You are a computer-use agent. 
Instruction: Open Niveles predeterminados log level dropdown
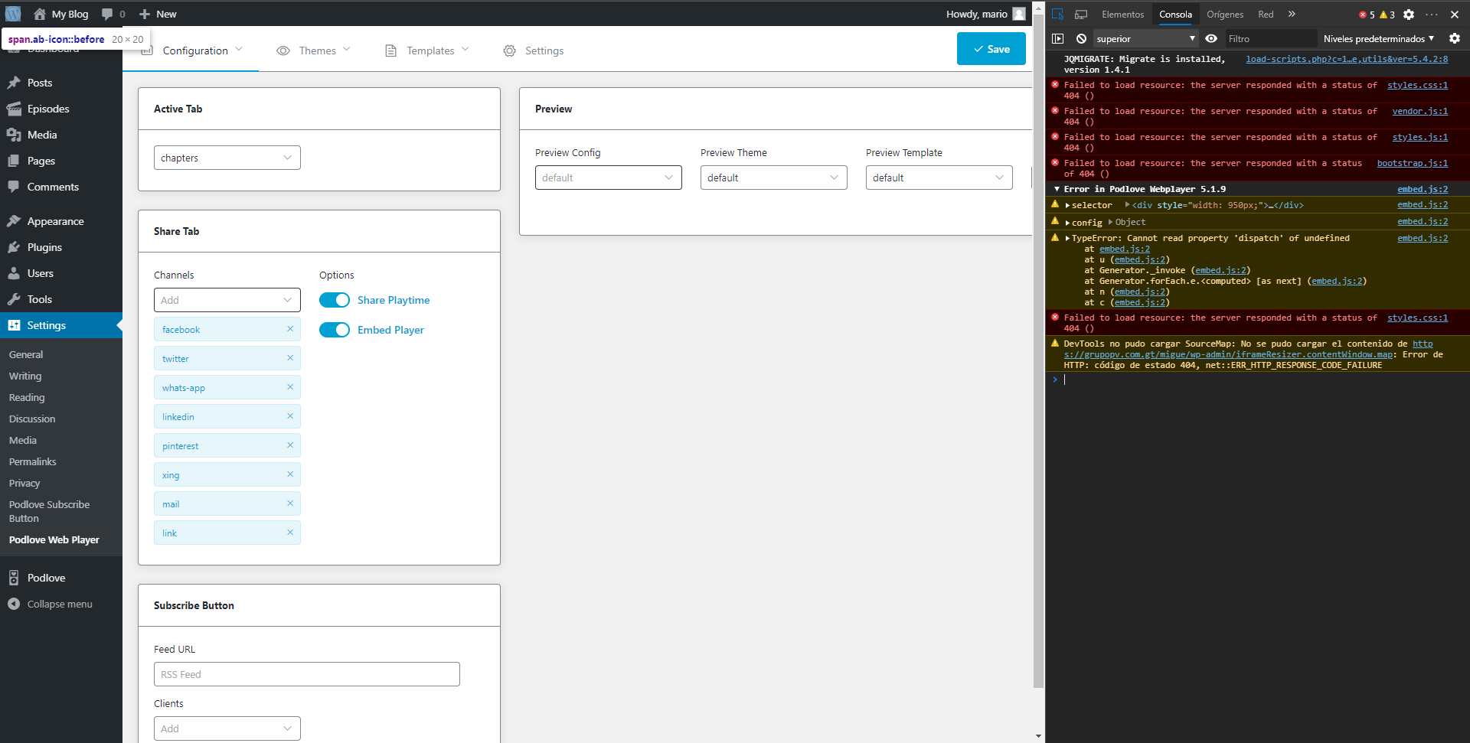coord(1379,38)
